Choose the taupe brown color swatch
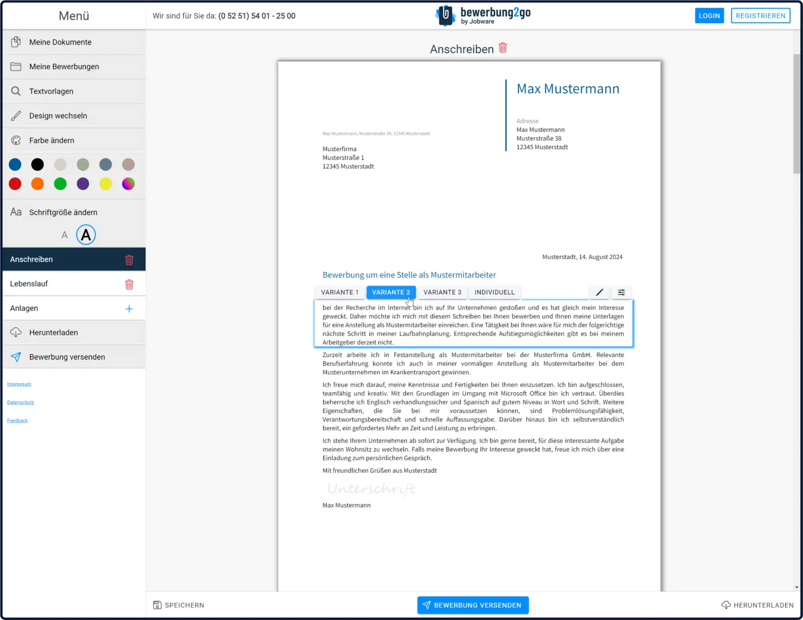 pyautogui.click(x=128, y=164)
